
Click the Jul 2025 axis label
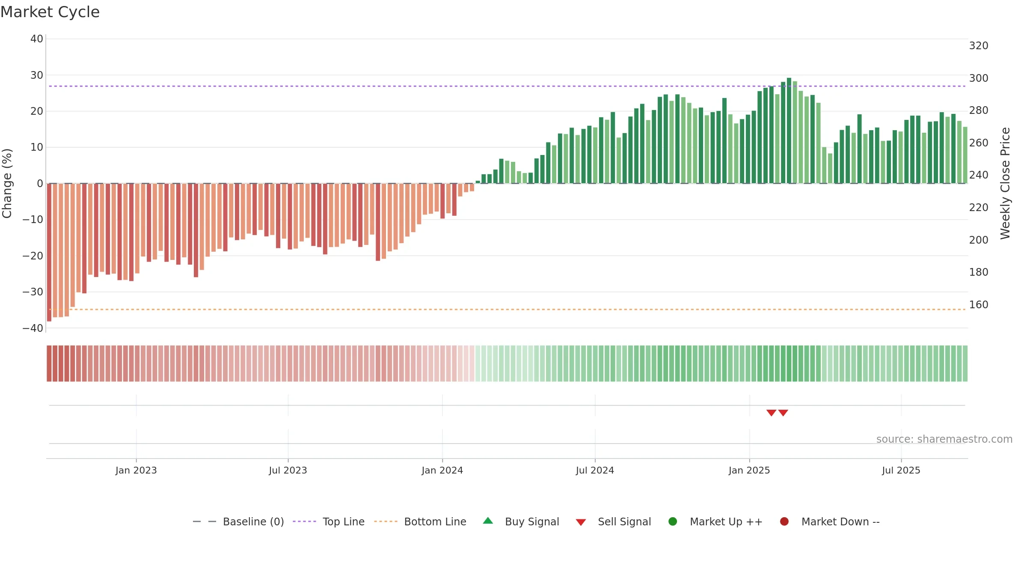tap(901, 471)
